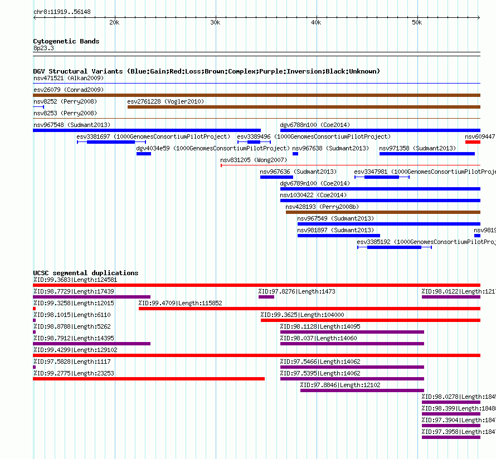Click duplication label starting %ID:97.3958
The height and width of the screenshot is (459, 496).
[459, 432]
